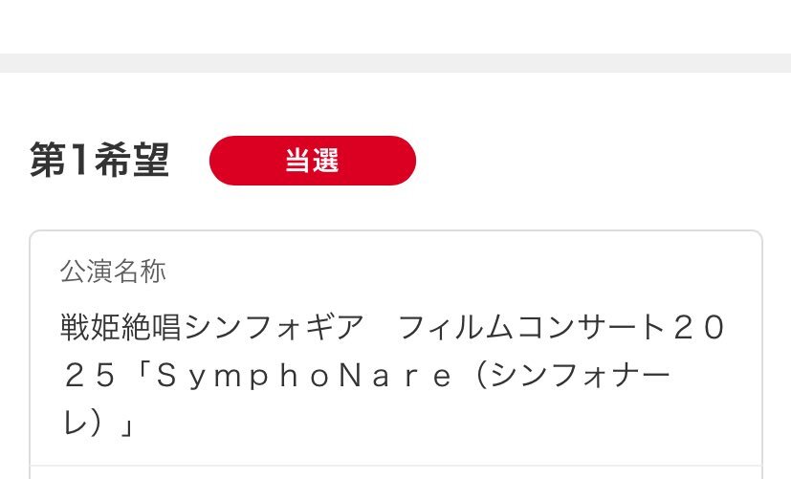Tap the （シンフォナー katakana reading
The height and width of the screenshot is (479, 791).
coord(573,375)
